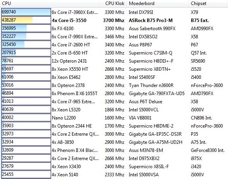Select the 356995 score bar
Screen dimensions: 228x179
coord(26,28)
